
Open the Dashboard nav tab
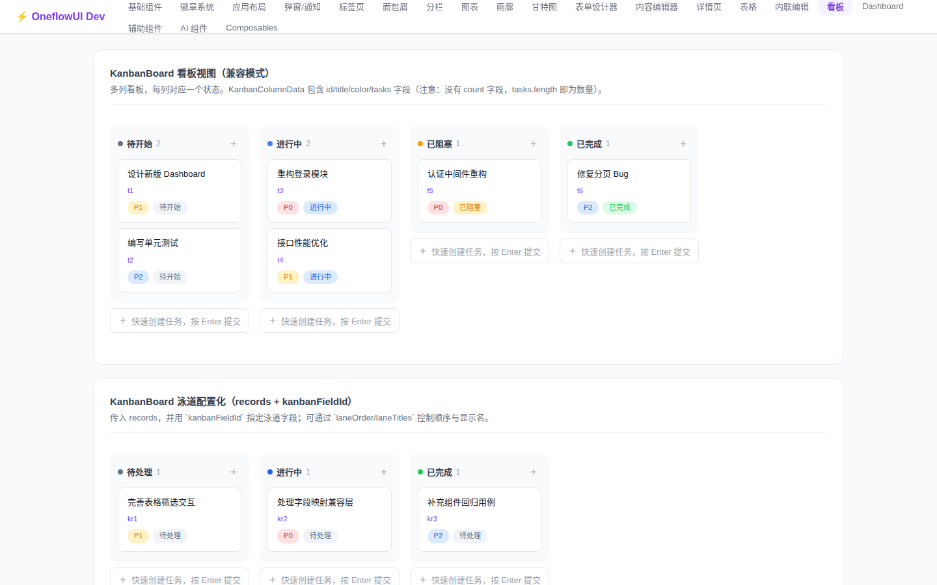(882, 6)
